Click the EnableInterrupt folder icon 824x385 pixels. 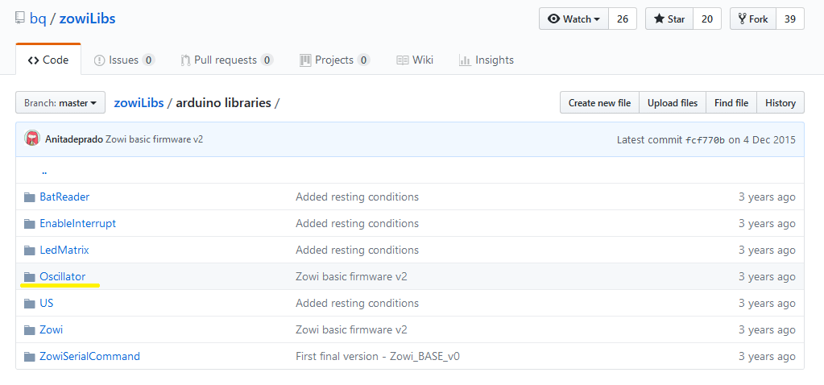(x=30, y=223)
